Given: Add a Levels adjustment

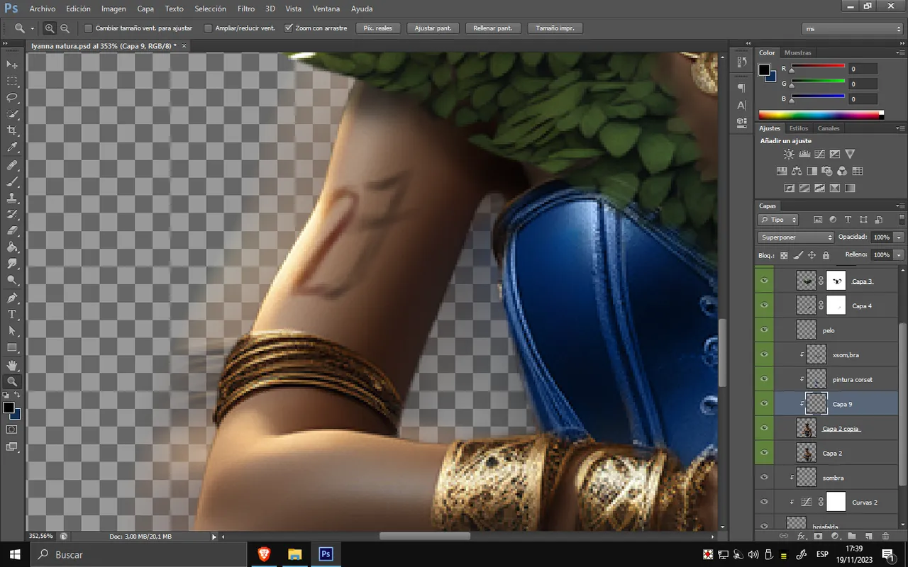Looking at the screenshot, I should pyautogui.click(x=804, y=154).
